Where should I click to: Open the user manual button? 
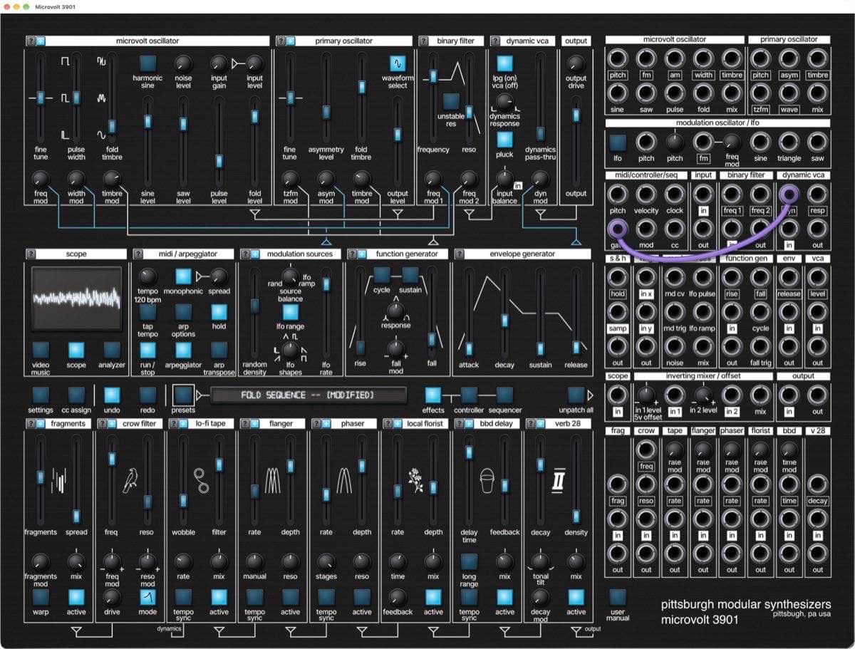pyautogui.click(x=618, y=597)
